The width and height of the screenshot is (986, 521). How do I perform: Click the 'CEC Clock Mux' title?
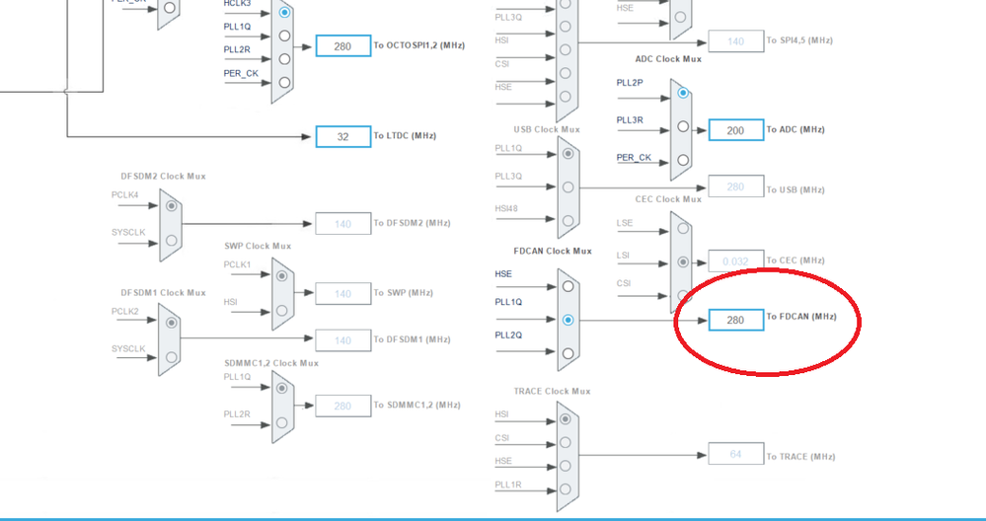point(668,199)
